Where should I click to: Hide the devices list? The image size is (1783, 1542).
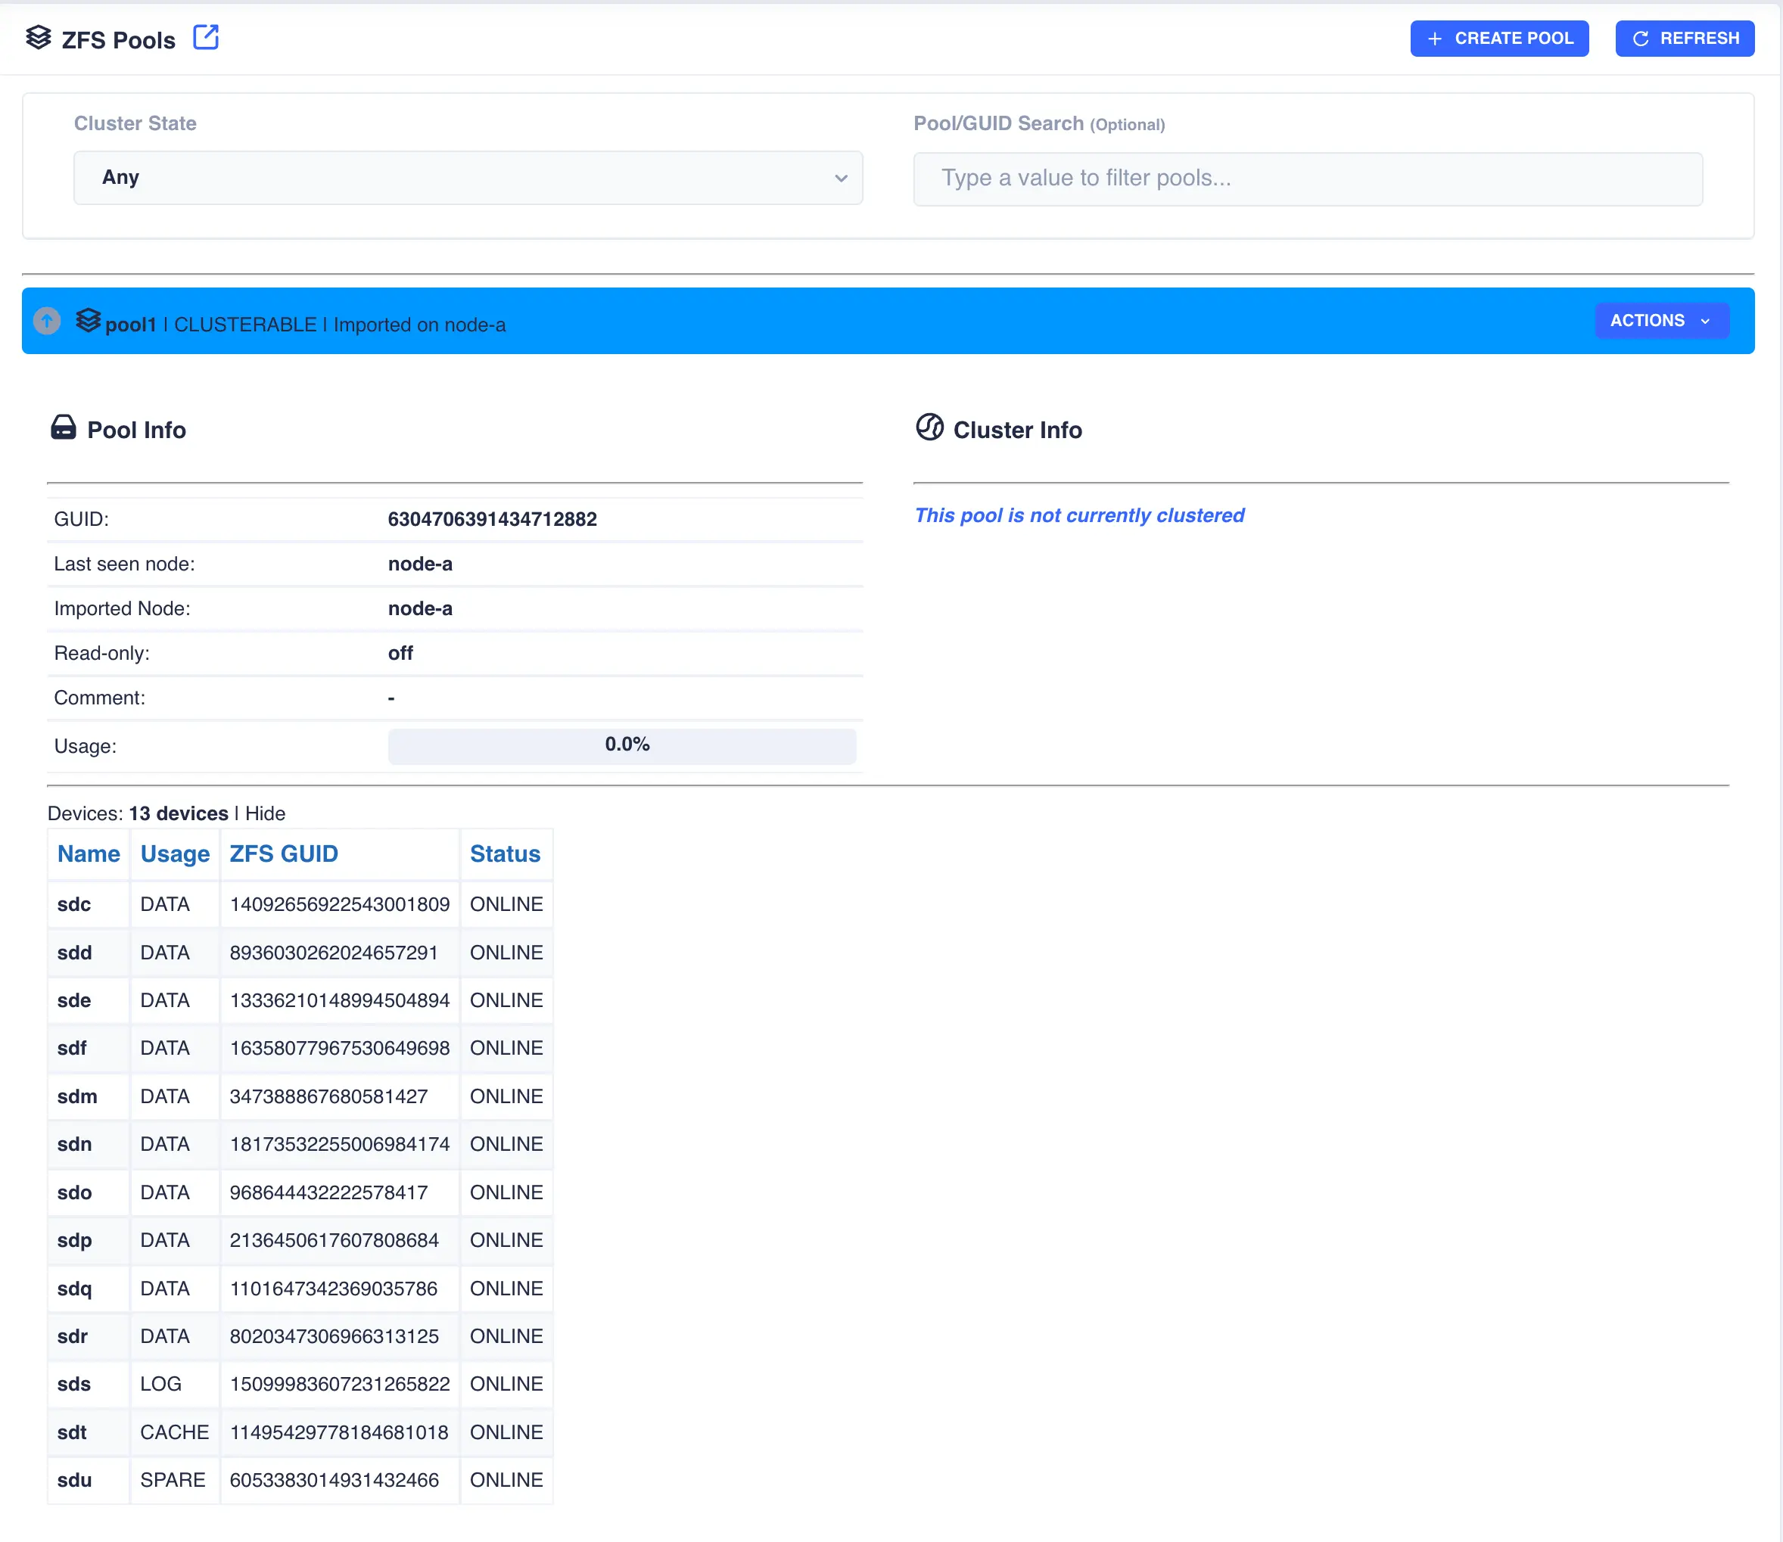265,813
